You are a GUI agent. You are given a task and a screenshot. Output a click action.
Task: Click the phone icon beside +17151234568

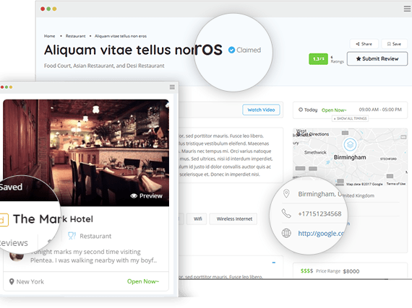(x=286, y=214)
